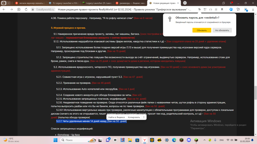Open Yandex Browser taskbar icon
This screenshot has height=144, width=257.
[145, 140]
